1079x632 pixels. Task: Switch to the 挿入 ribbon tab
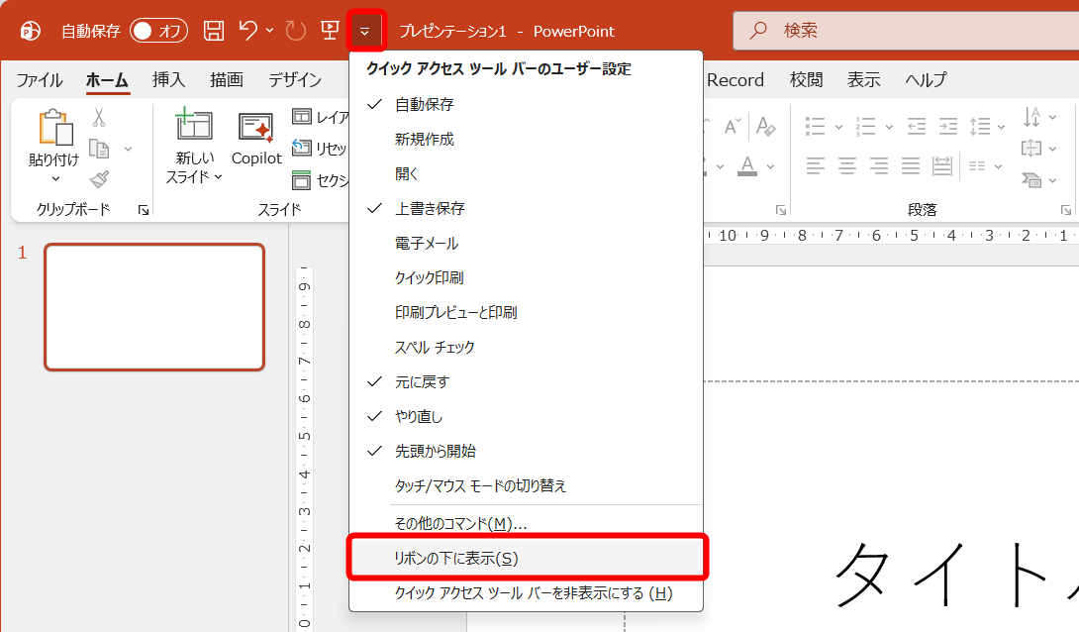pyautogui.click(x=168, y=79)
